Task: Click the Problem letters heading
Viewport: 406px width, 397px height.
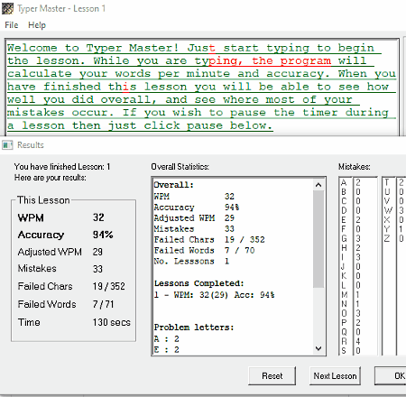Action: point(194,328)
